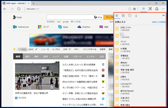168x108 pixels.
Task: Select the 話題 news tab
Action: point(66,56)
